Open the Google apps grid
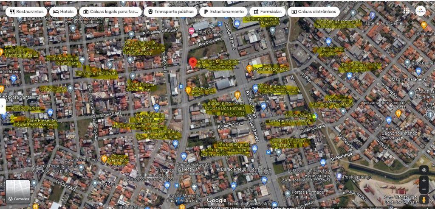Image resolution: width=435 pixels, height=209 pixels. pos(407,11)
